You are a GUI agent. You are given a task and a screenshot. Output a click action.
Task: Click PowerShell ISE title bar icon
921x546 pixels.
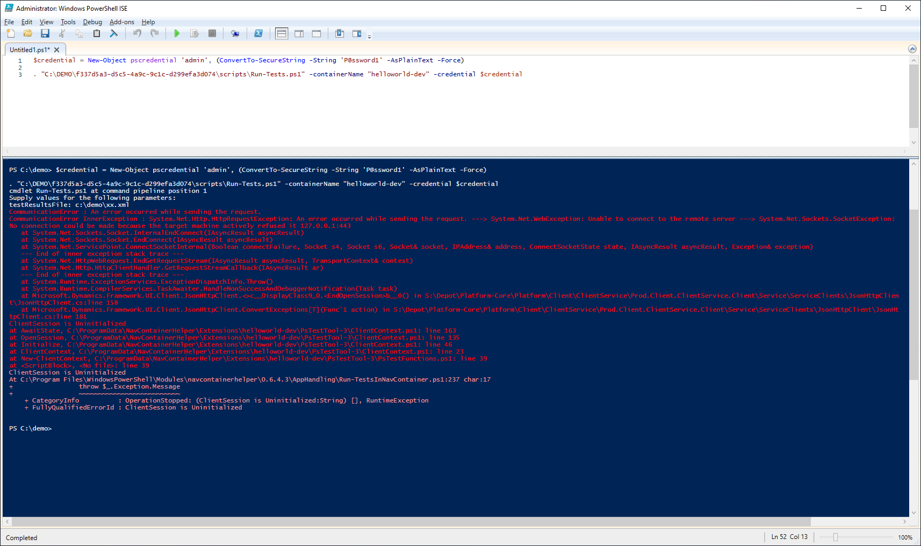coord(9,8)
